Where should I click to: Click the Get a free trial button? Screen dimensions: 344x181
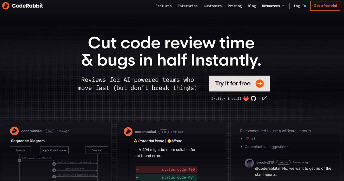tap(325, 6)
